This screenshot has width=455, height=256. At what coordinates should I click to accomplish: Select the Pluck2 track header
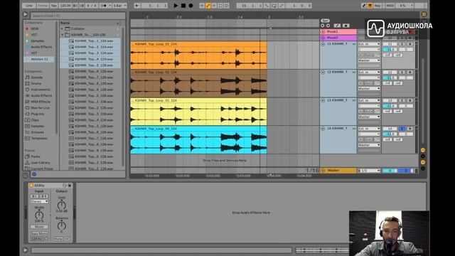338,38
